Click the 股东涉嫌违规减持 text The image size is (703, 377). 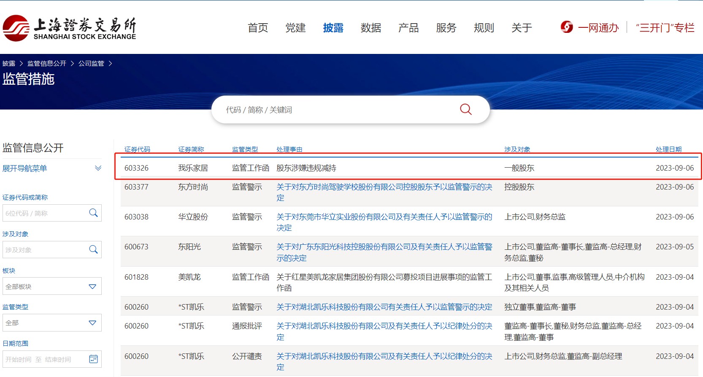306,168
